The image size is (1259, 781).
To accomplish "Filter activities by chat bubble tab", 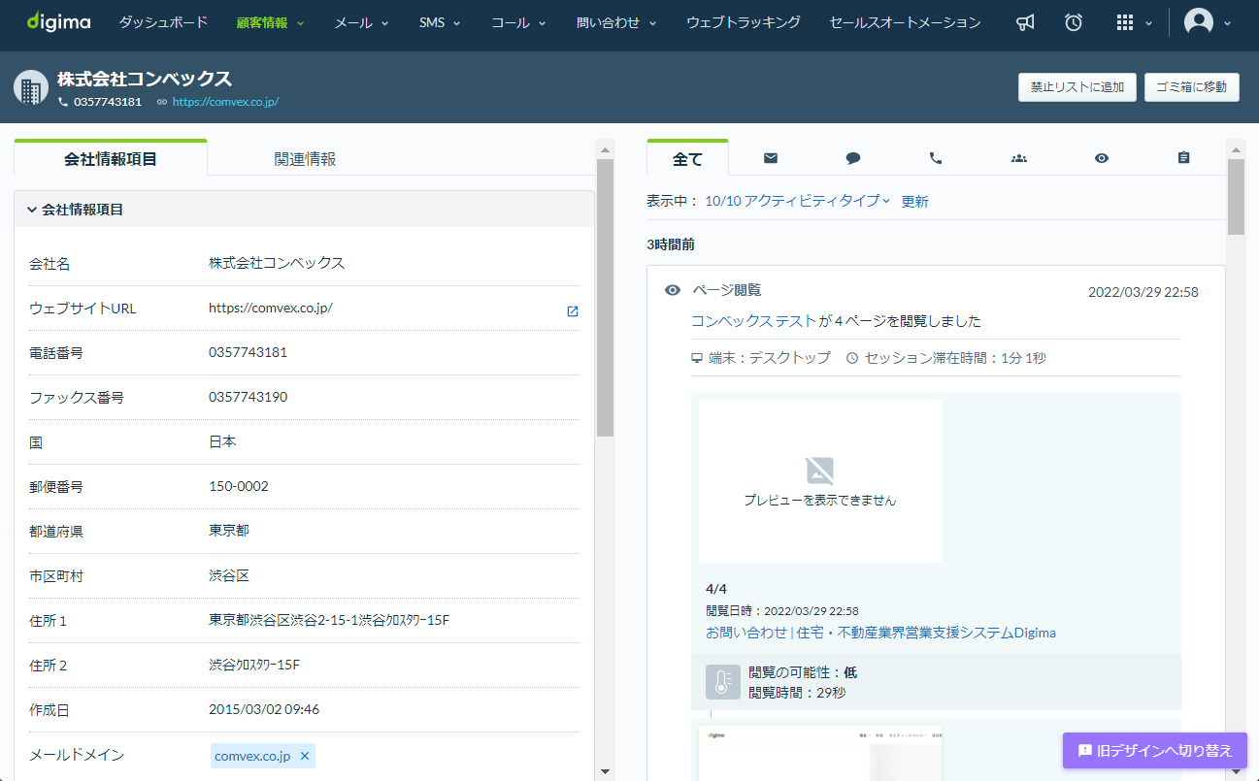I will point(853,157).
